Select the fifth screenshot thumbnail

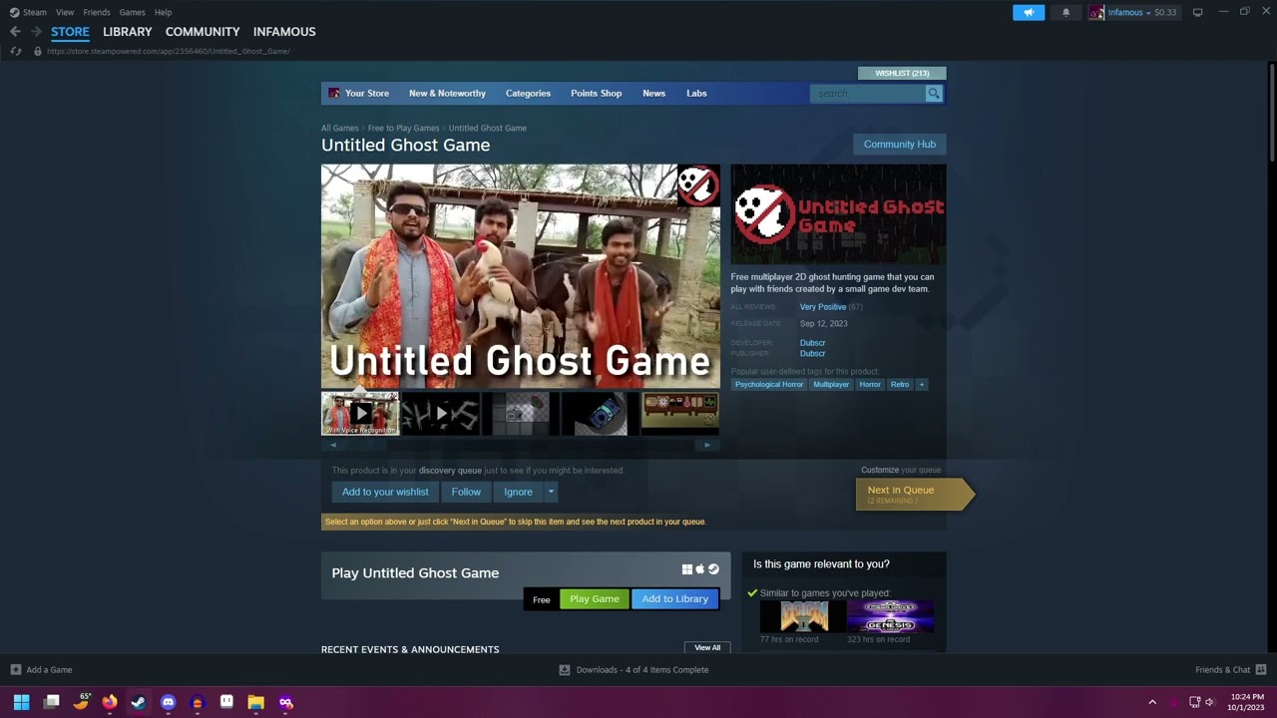(x=679, y=413)
